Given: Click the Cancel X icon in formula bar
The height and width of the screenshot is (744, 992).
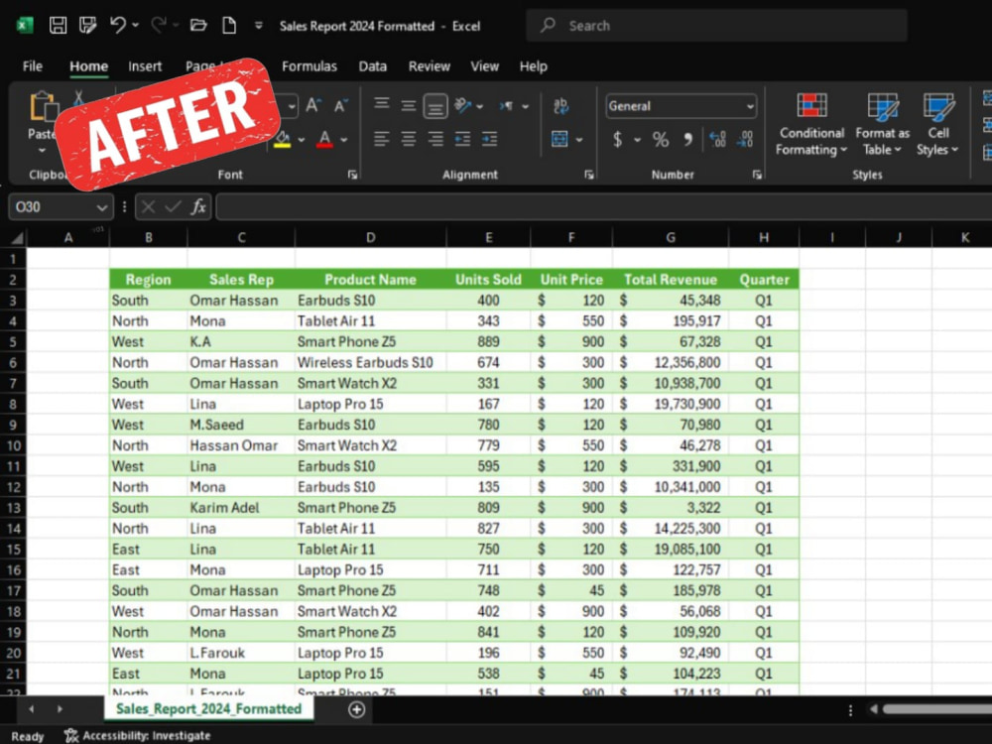Looking at the screenshot, I should click(149, 207).
